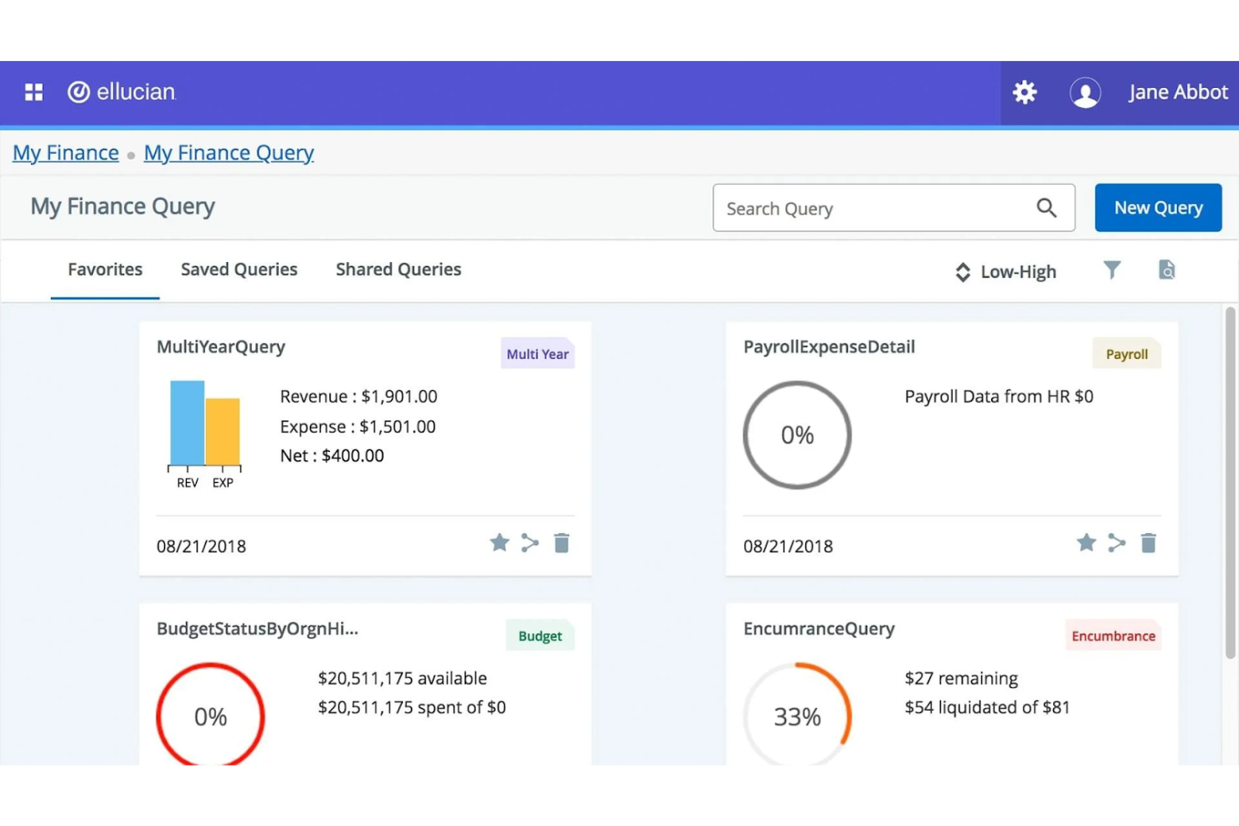Image resolution: width=1239 pixels, height=826 pixels.
Task: Share the MultiYearQuery card
Action: pyautogui.click(x=530, y=543)
